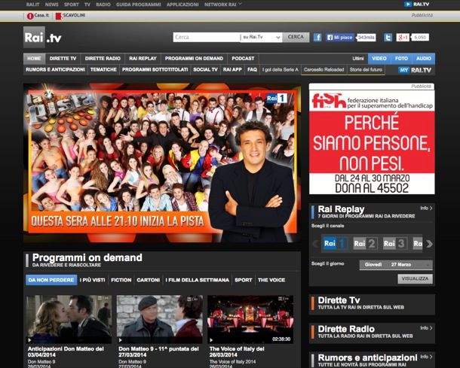The image size is (460, 368).
Task: Select THE VOICE tab
Action: click(271, 280)
